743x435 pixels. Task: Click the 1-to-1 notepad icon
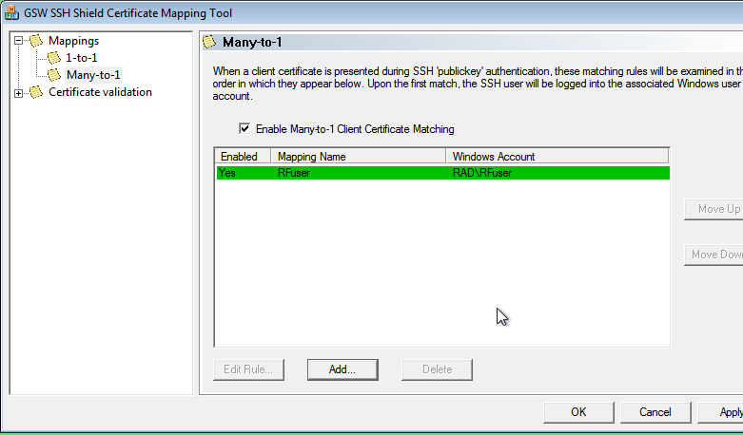pos(54,58)
